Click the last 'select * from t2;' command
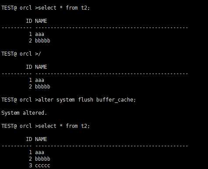The height and width of the screenshot is (169, 208). click(64, 126)
